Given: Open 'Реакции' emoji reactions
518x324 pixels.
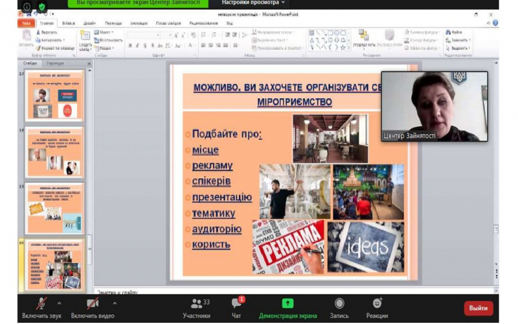Looking at the screenshot, I should click(x=377, y=308).
